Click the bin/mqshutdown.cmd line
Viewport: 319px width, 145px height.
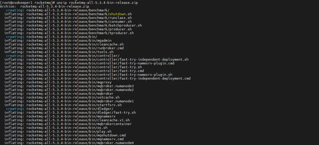coord(65,135)
